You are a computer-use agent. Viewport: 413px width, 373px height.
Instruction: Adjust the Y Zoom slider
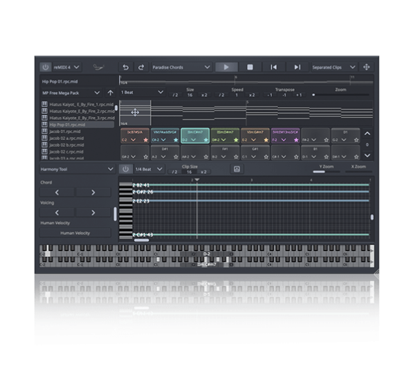click(x=327, y=172)
